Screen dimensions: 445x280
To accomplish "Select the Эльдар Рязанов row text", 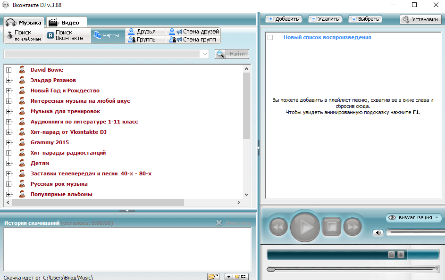I will (x=53, y=80).
